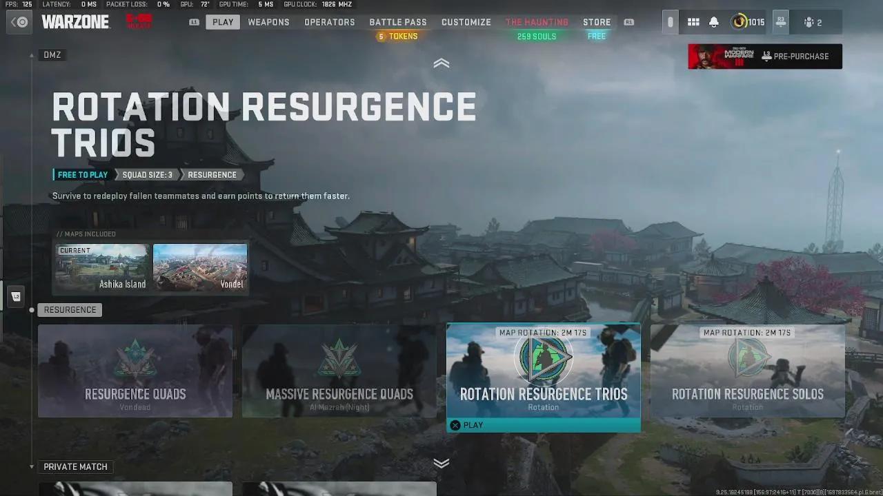
Task: Go to the Battle Pass tab
Action: [398, 22]
